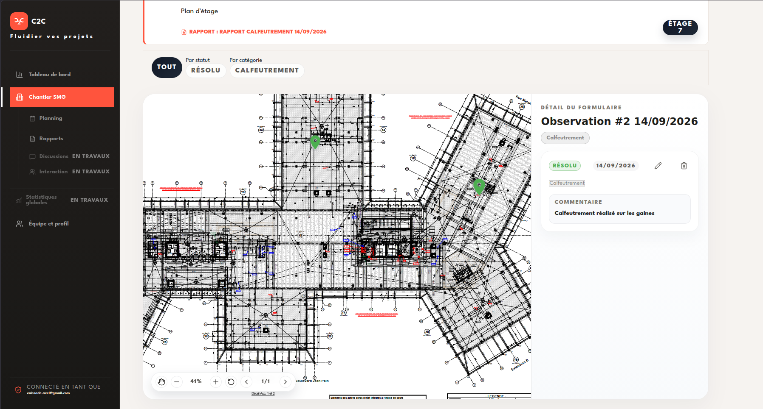Click the Observation #2 14/09/2026 title
This screenshot has width=763, height=409.
(619, 122)
